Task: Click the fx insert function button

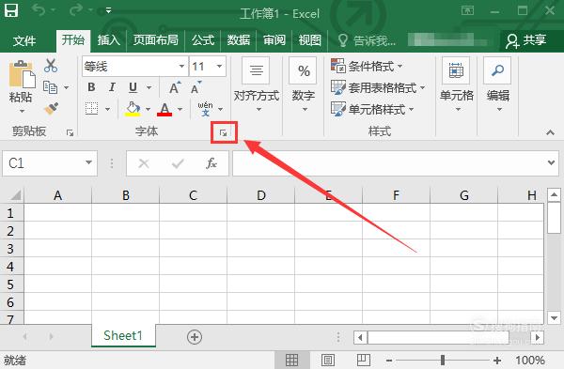Action: pyautogui.click(x=211, y=163)
